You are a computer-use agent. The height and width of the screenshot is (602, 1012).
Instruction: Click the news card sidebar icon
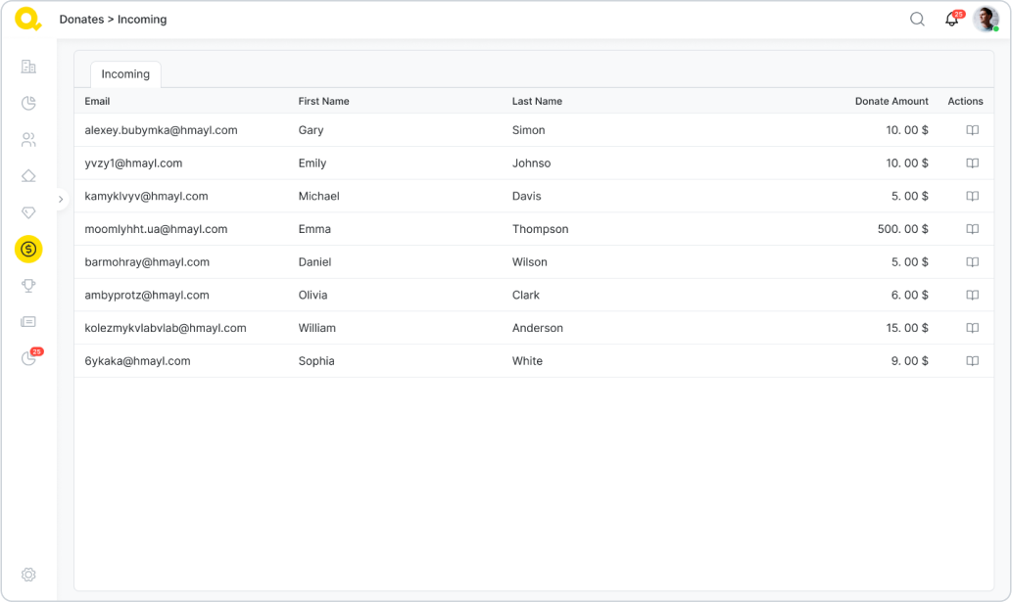pyautogui.click(x=28, y=322)
